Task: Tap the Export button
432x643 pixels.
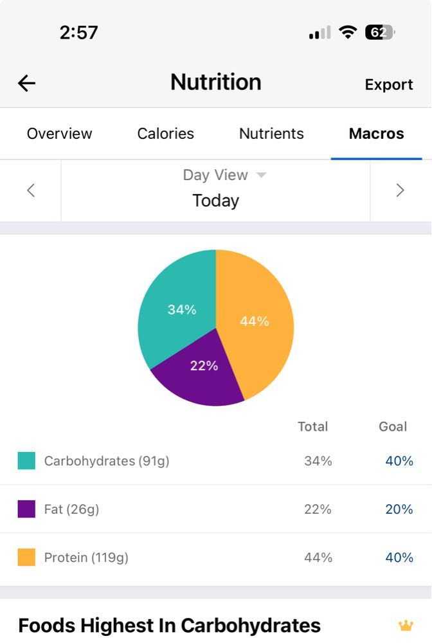Action: 389,85
